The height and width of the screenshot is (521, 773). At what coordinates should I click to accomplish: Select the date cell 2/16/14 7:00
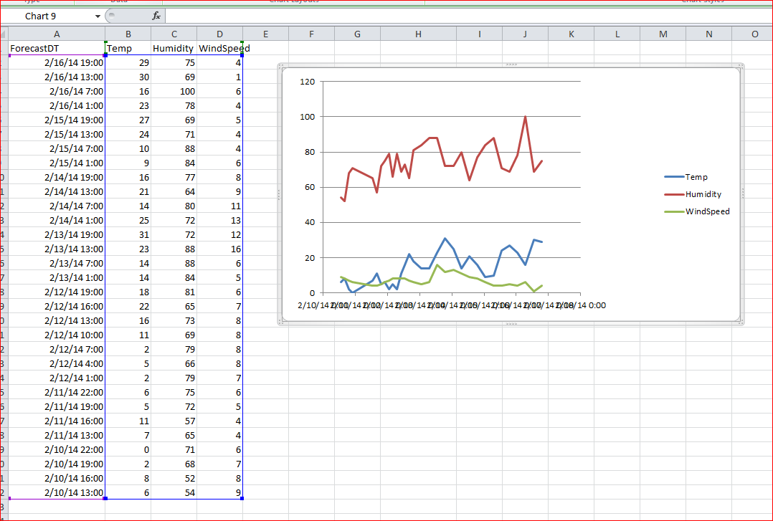(57, 91)
